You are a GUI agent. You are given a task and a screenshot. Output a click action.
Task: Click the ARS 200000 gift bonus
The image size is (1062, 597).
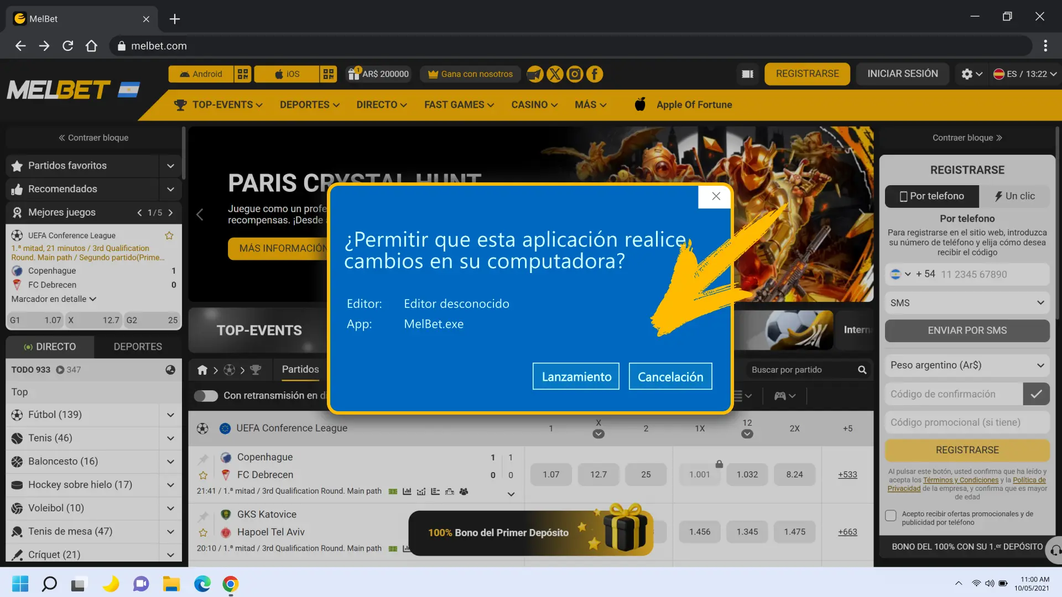(x=378, y=74)
